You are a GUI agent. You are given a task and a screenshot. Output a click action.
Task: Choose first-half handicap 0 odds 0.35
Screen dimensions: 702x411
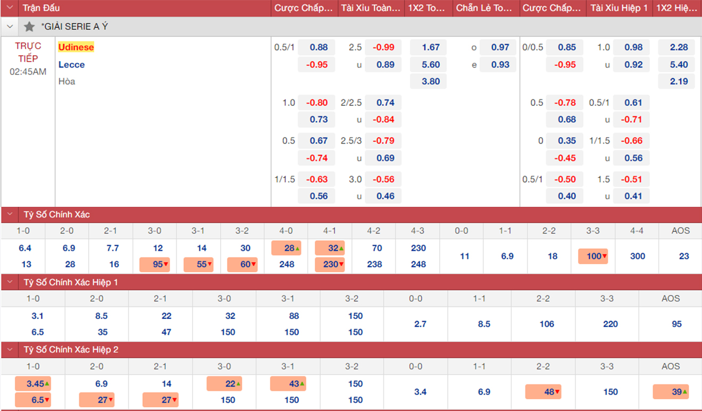[x=564, y=141]
